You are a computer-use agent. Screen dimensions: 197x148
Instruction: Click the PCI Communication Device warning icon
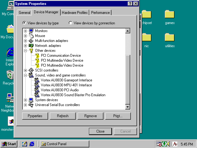(x=37, y=55)
